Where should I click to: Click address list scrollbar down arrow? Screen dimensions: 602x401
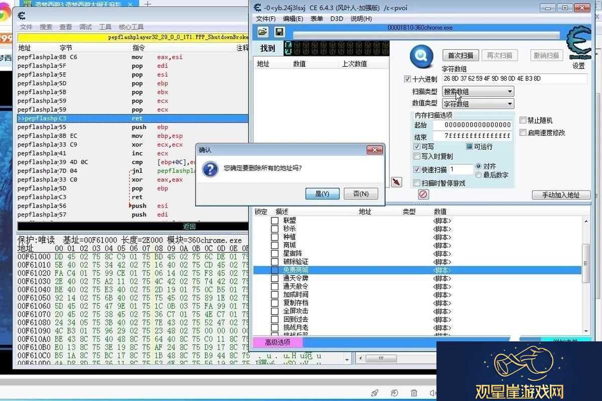coord(585,331)
